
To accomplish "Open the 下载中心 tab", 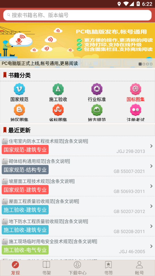I will 77,268.
